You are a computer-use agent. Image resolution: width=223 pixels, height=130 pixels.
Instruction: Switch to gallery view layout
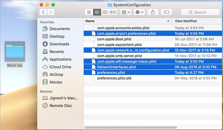[113, 12]
